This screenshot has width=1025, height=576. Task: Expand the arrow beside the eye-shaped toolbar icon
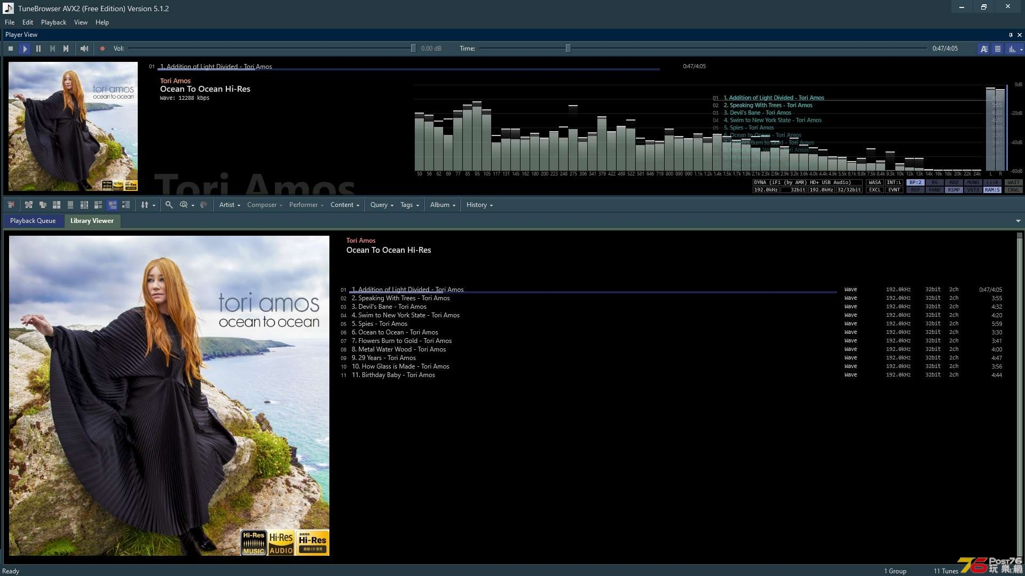(193, 205)
